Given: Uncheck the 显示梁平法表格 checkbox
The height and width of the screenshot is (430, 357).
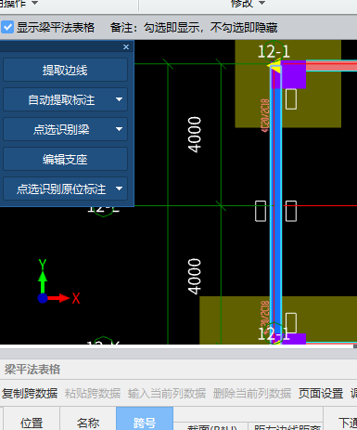Looking at the screenshot, I should tap(7, 27).
